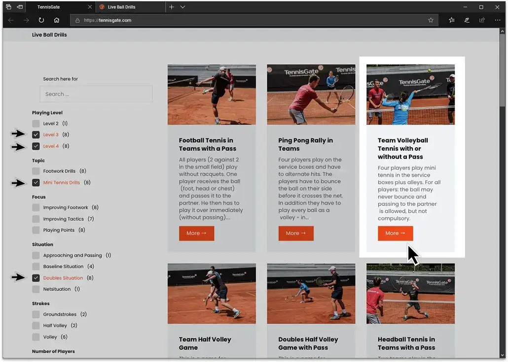Click More on Team Volleyball Tennis drill
The image size is (508, 362).
coord(395,233)
